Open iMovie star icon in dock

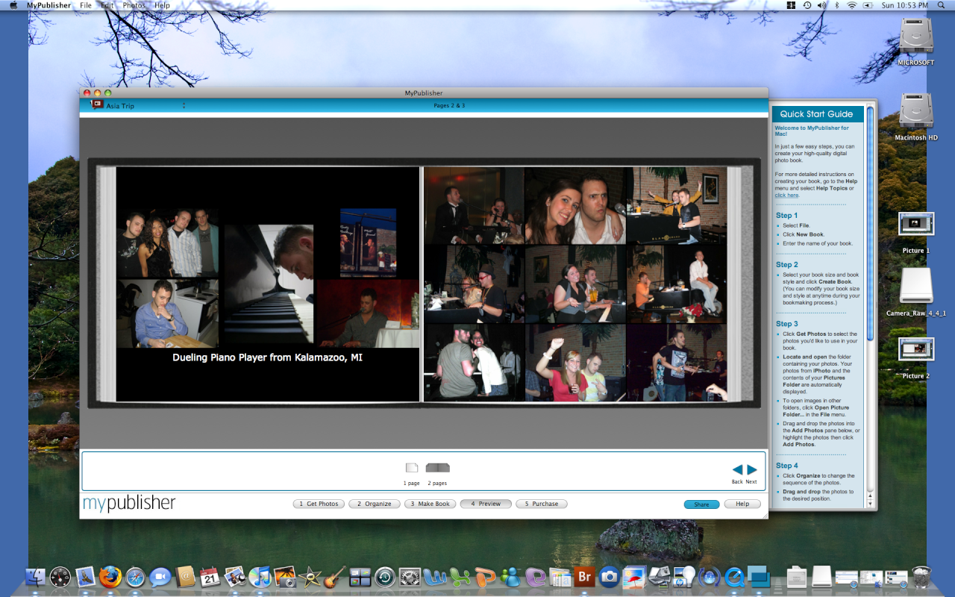tap(310, 576)
